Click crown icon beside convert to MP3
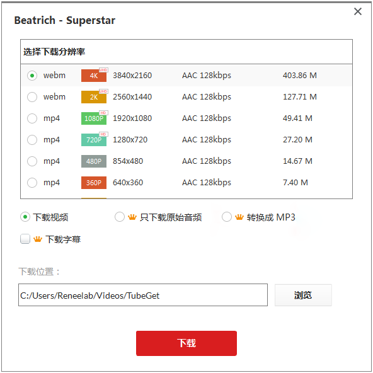 [239, 217]
